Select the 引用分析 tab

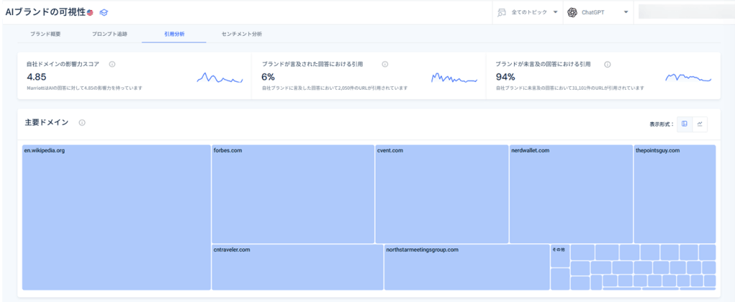pyautogui.click(x=174, y=34)
